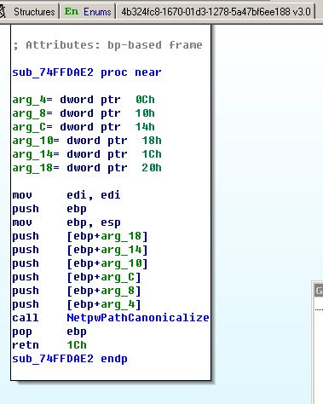The height and width of the screenshot is (404, 323).
Task: Click the pop ebp instruction
Action: [49, 332]
